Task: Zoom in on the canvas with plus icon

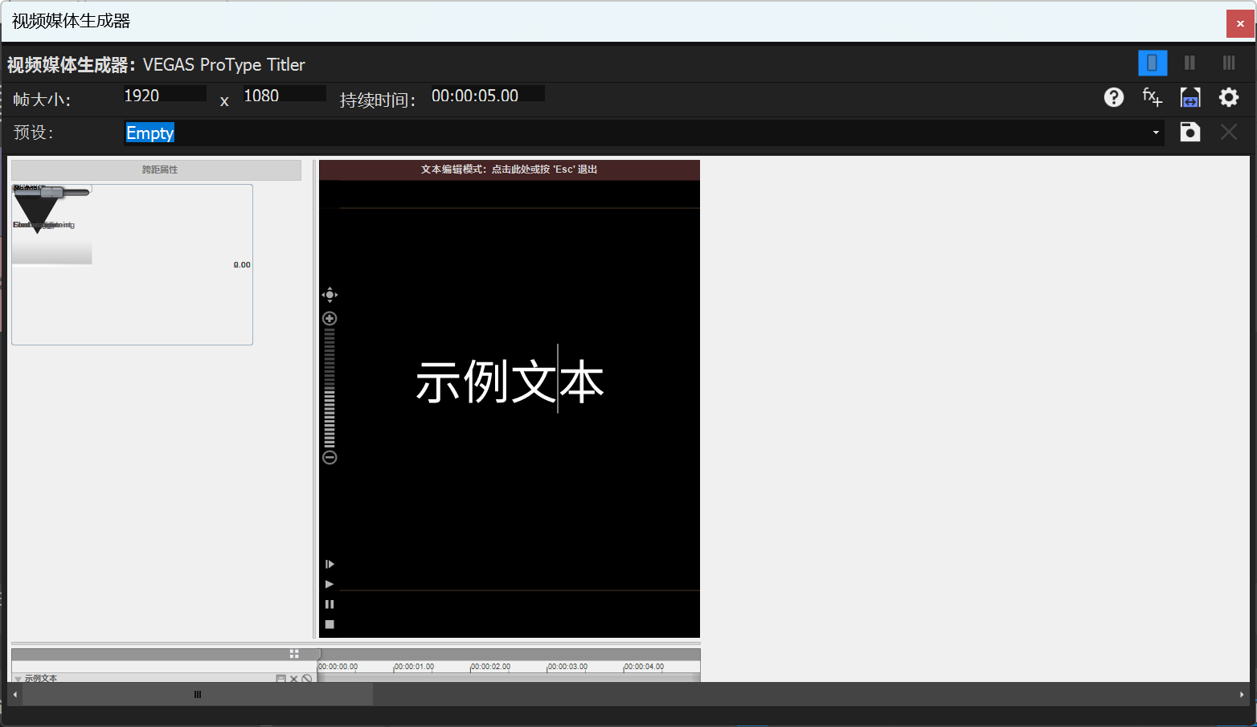Action: 330,318
